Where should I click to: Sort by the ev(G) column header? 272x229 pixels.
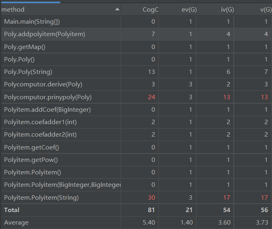pos(186,9)
